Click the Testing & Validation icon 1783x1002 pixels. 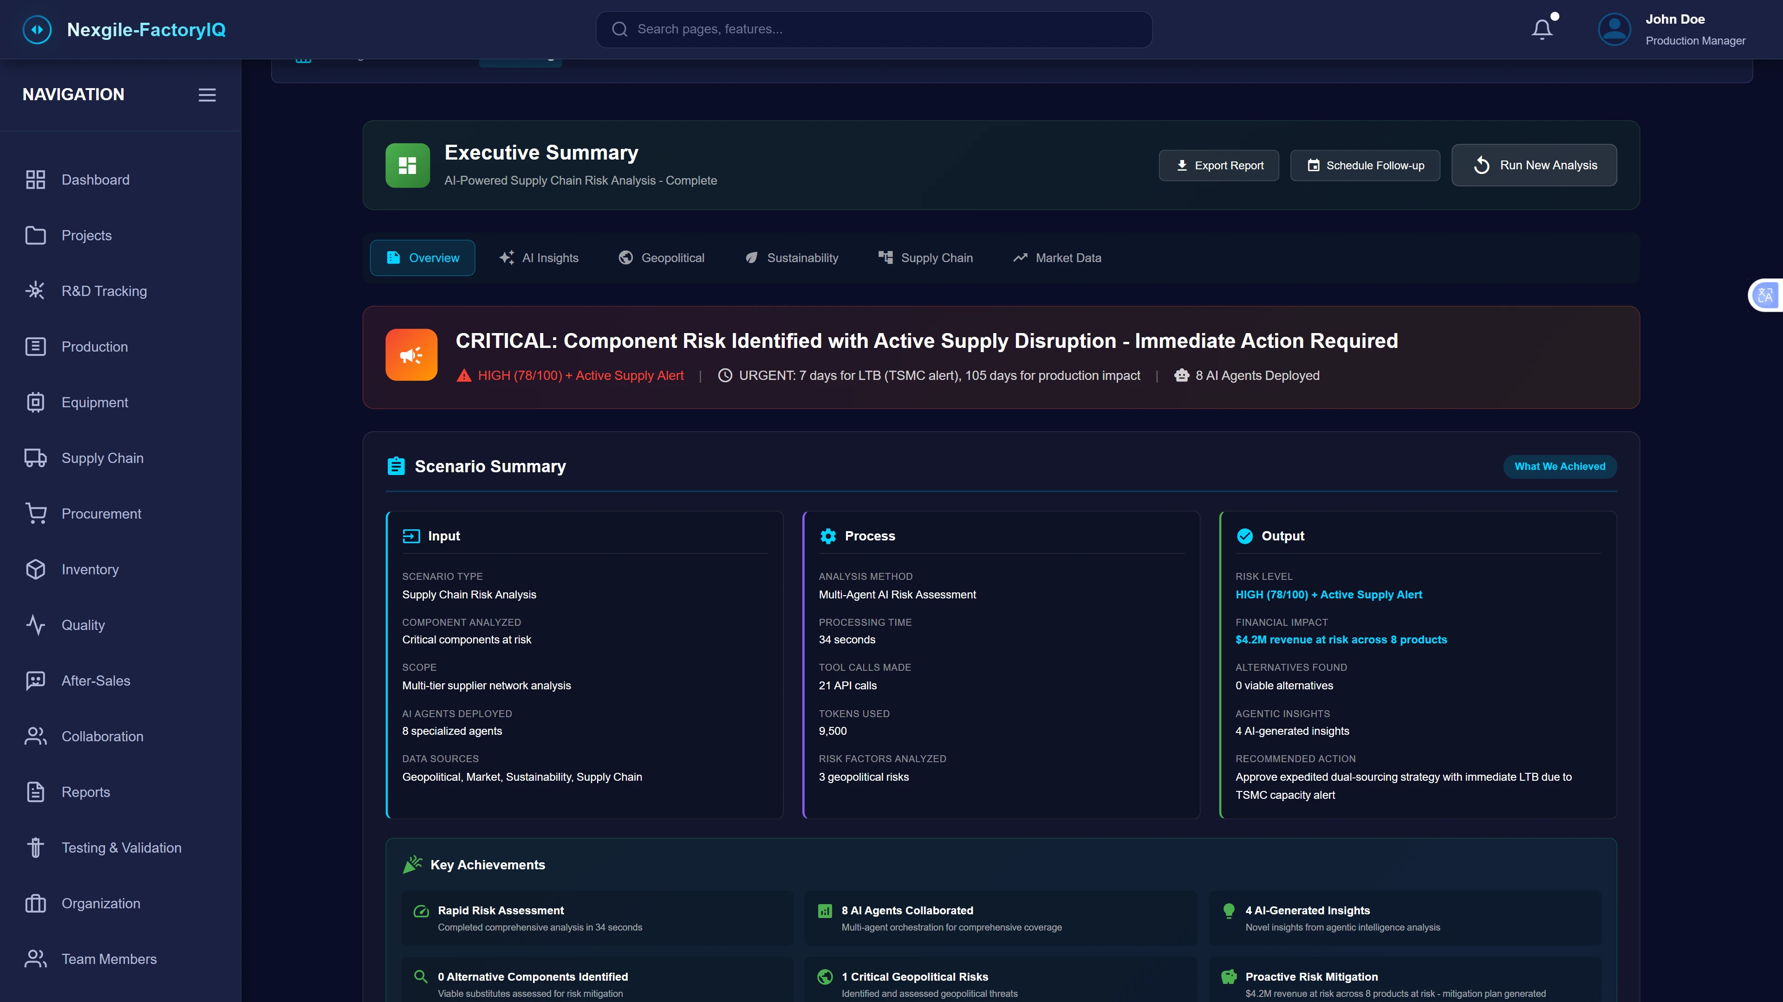tap(35, 847)
